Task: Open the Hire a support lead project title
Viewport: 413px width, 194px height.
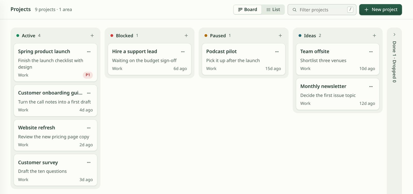Action: click(134, 51)
